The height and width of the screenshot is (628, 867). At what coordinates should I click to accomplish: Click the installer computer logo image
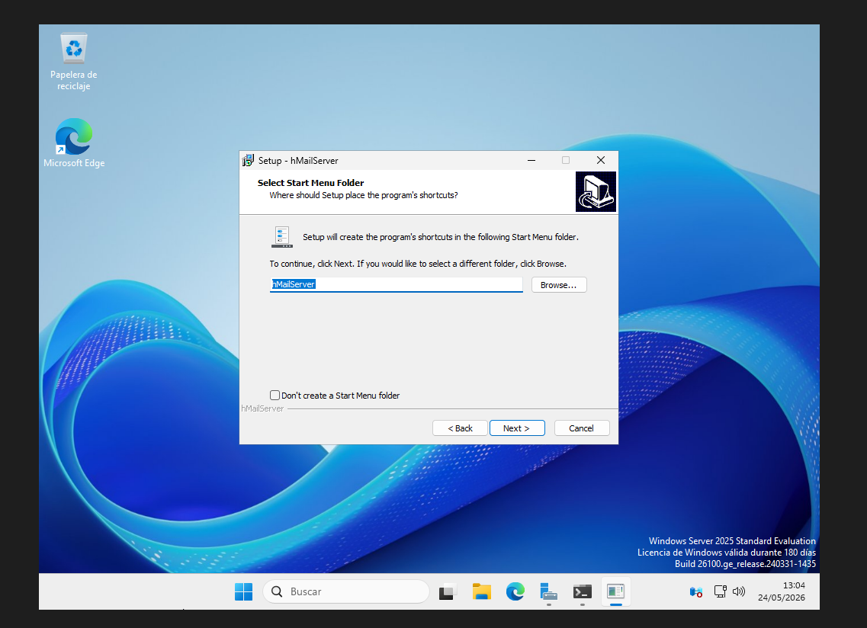click(x=596, y=191)
